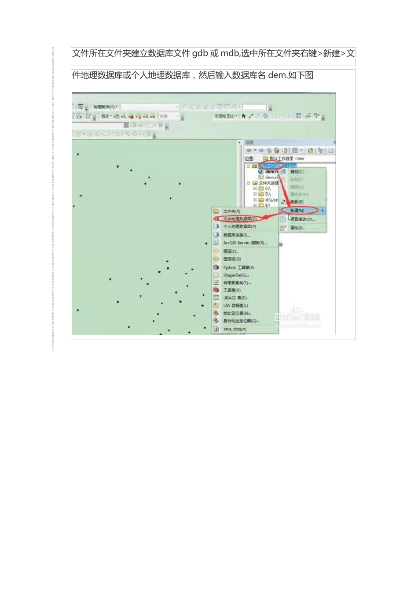
Task: Choose dBASE 表(D) entry
Action: point(245,298)
